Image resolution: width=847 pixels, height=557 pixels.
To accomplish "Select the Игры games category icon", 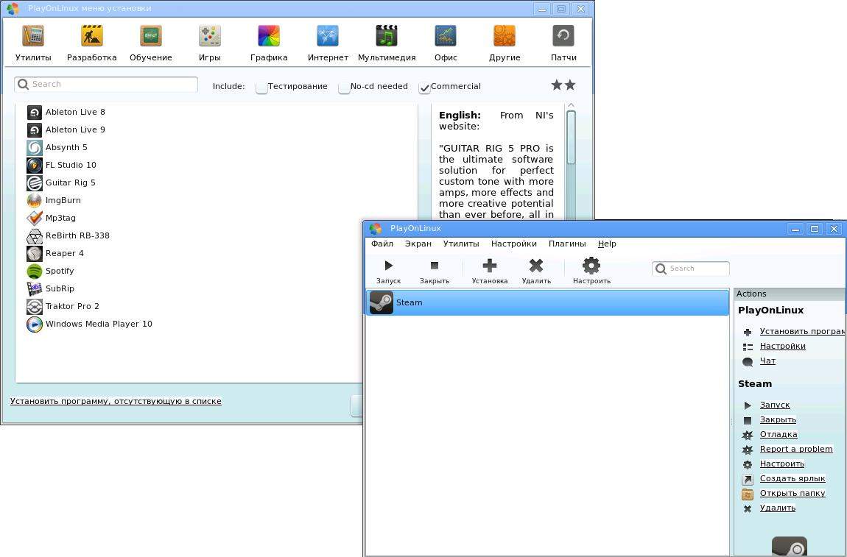I will [x=210, y=36].
